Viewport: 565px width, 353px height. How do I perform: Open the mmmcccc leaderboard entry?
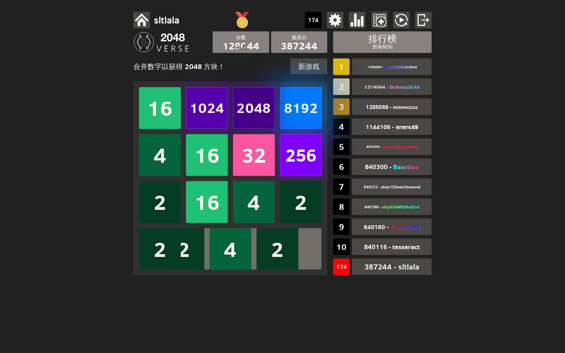point(392,107)
